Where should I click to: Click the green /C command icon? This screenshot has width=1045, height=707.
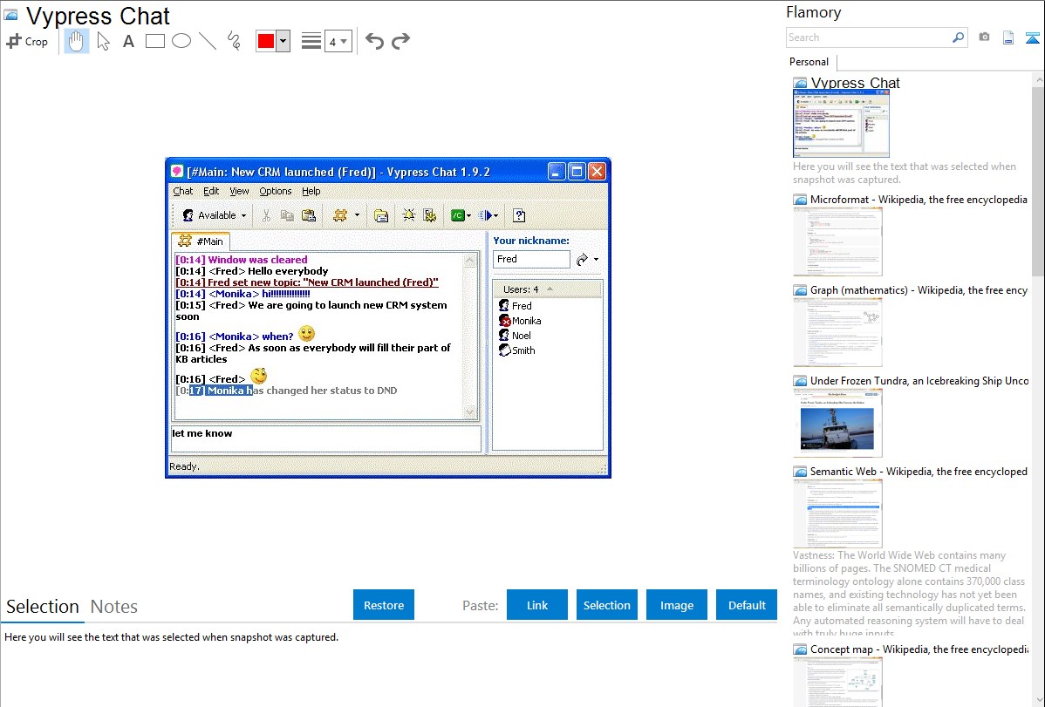[460, 215]
